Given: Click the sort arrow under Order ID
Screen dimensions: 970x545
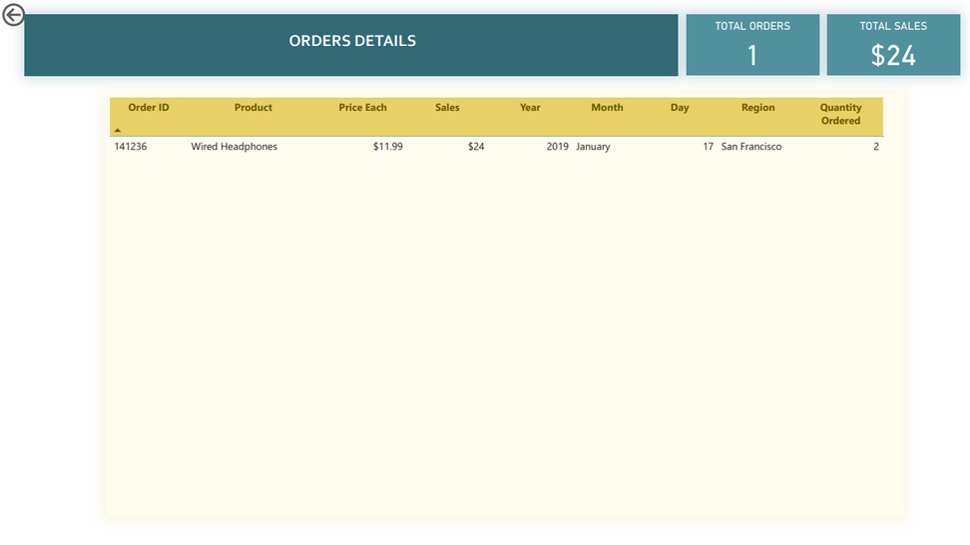Looking at the screenshot, I should point(118,130).
